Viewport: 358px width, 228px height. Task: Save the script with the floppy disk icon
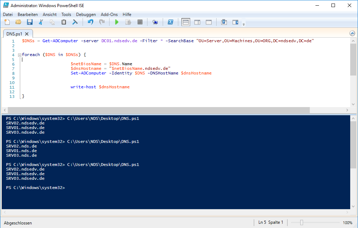click(x=29, y=22)
